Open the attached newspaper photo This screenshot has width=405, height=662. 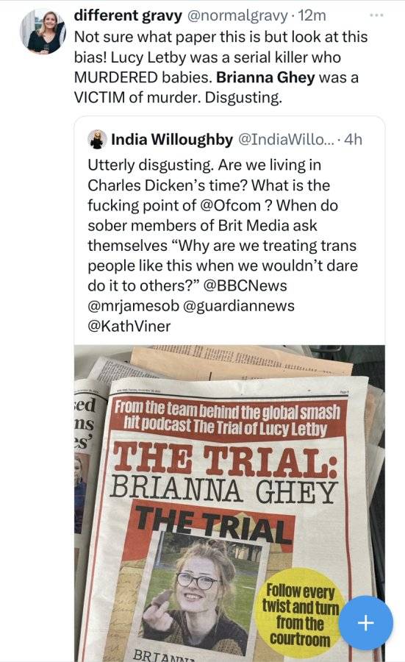(229, 503)
